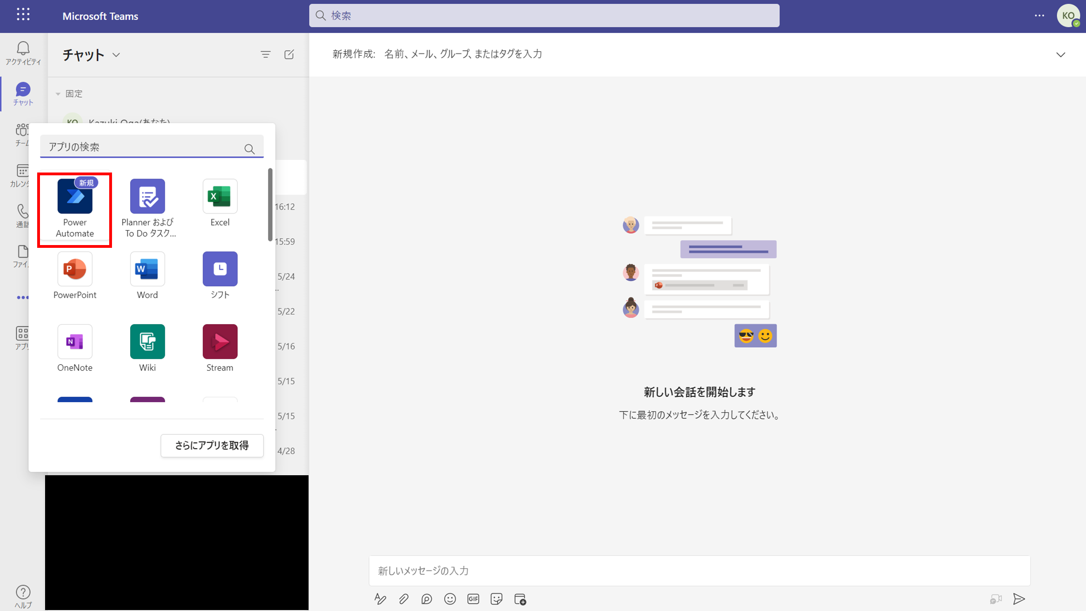Image resolution: width=1086 pixels, height=611 pixels.
Task: Open the chat list filter icon
Action: click(x=265, y=55)
